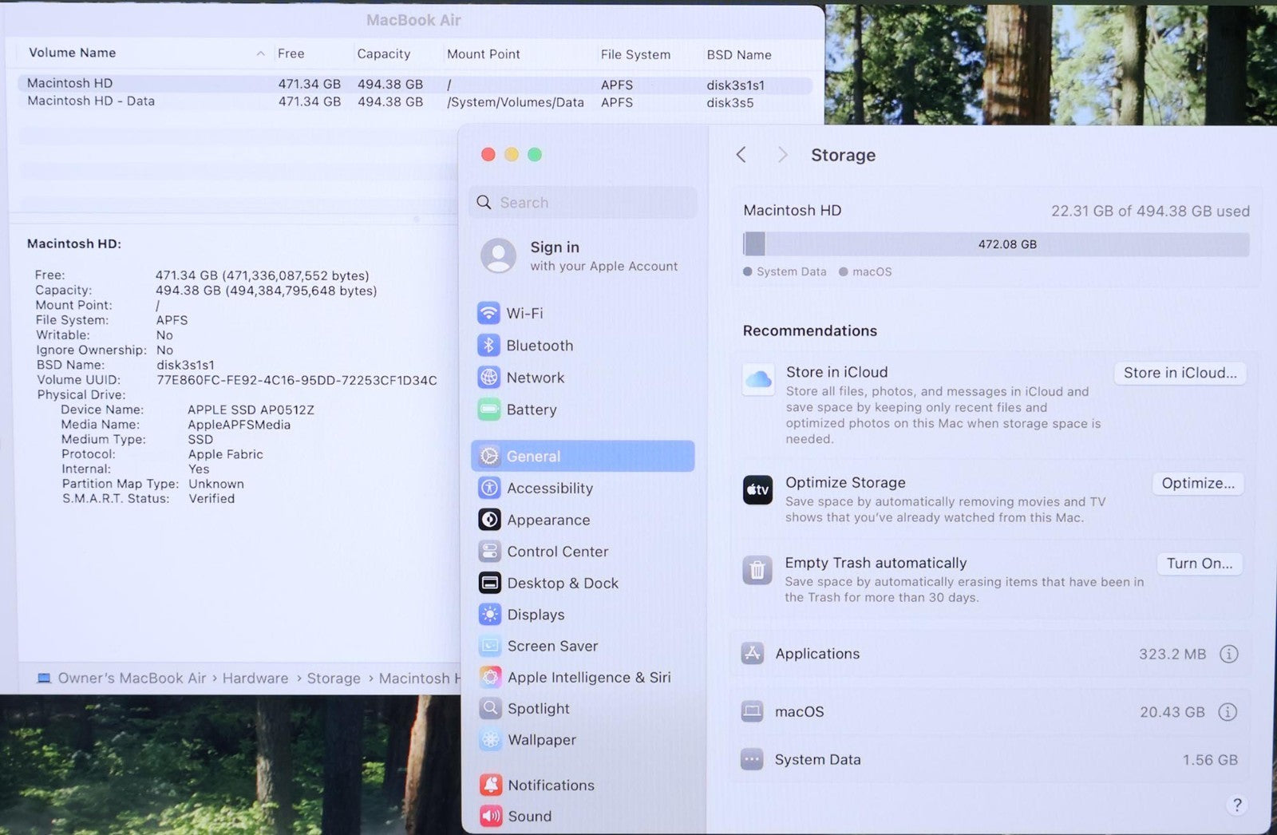Click the Store in iCloud… button
Image resolution: width=1277 pixels, height=835 pixels.
[x=1179, y=373]
